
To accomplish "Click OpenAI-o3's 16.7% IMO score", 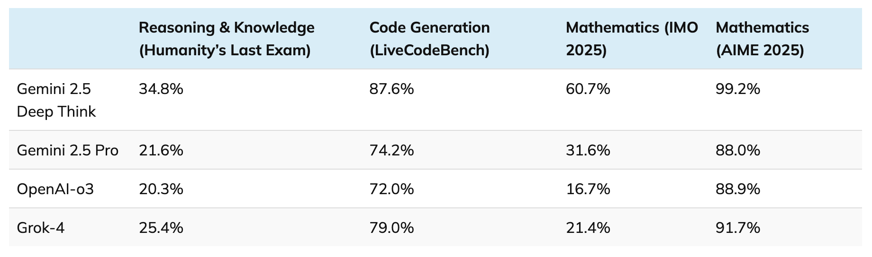I will (588, 189).
